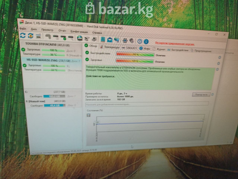This screenshot has height=179, width=238.
Task: Click the blue help question mark icon
Action: pos(139,41)
